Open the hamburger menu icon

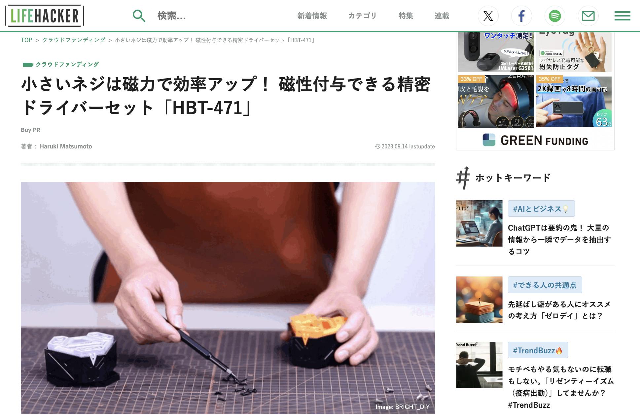[622, 16]
